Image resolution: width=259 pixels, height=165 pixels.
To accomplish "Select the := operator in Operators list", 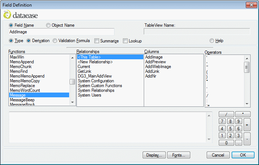I will 225,105.
